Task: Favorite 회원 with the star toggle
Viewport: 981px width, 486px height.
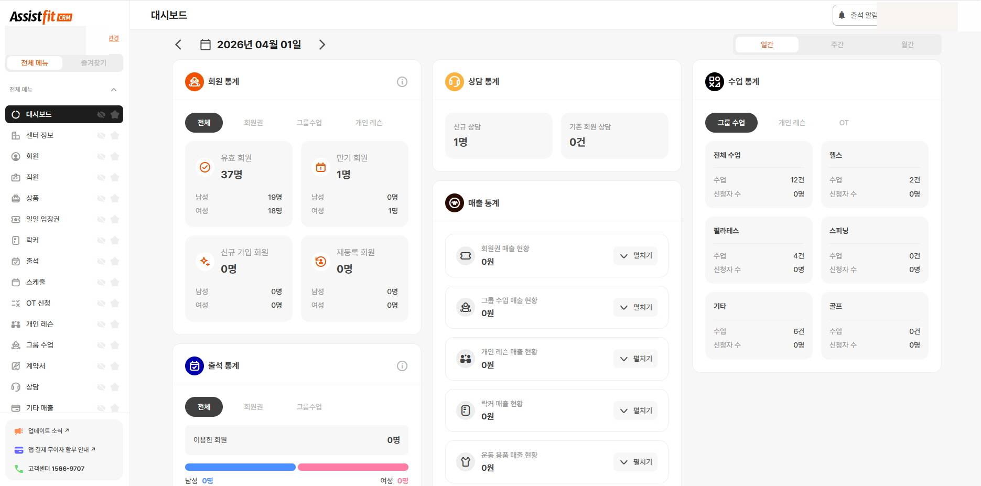Action: coord(115,156)
